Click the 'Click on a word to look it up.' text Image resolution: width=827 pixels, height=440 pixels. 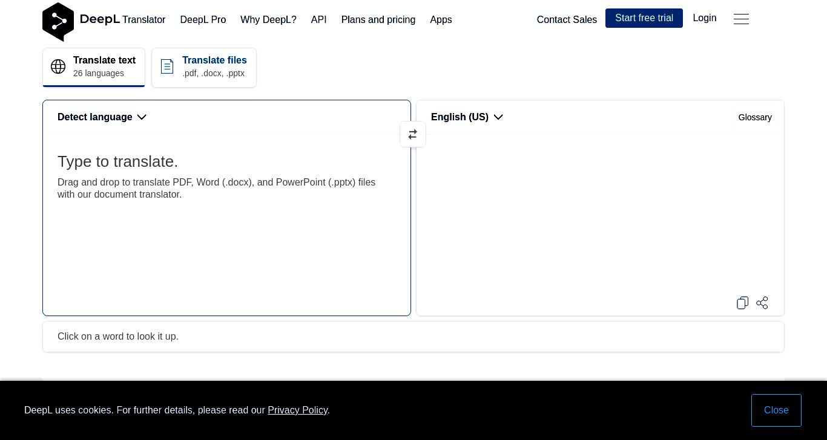tap(118, 337)
